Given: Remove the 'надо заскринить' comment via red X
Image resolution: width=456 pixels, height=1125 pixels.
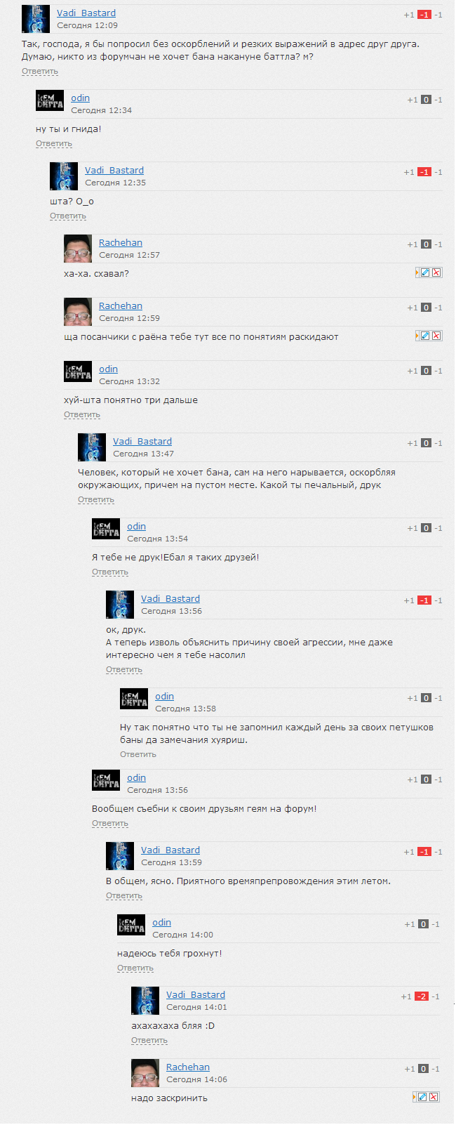Looking at the screenshot, I should pyautogui.click(x=434, y=1097).
